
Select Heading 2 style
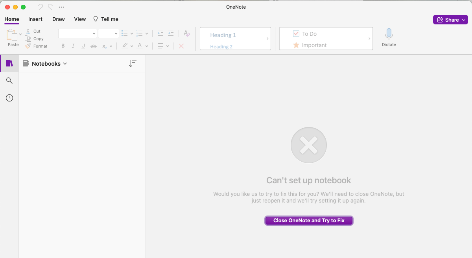[x=221, y=46]
